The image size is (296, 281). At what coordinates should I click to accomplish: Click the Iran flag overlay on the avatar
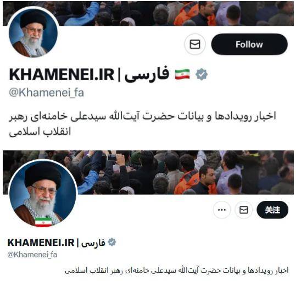43,222
